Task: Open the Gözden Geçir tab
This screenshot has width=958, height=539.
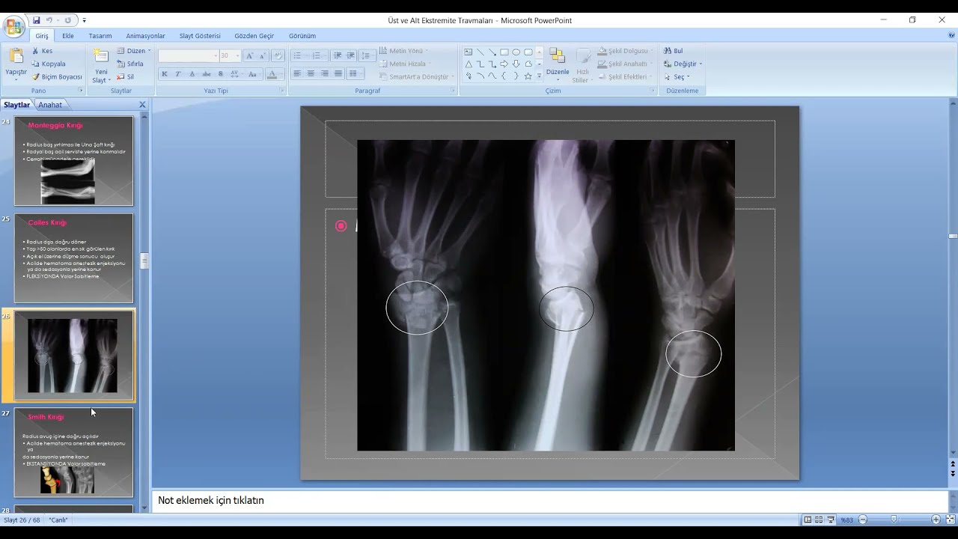Action: (254, 36)
